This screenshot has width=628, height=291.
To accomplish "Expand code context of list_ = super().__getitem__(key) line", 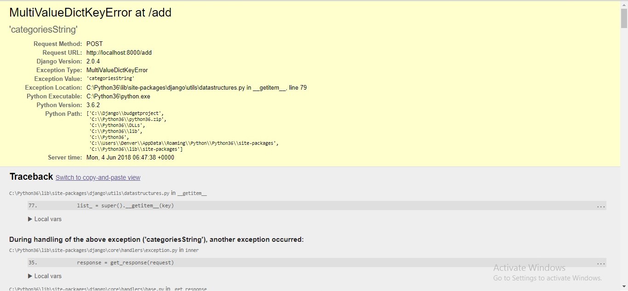I will point(125,205).
